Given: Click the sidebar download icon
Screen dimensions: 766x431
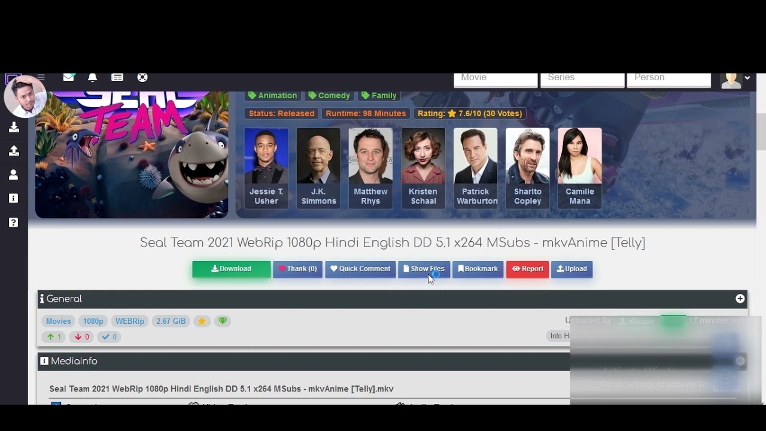Looking at the screenshot, I should [x=14, y=127].
